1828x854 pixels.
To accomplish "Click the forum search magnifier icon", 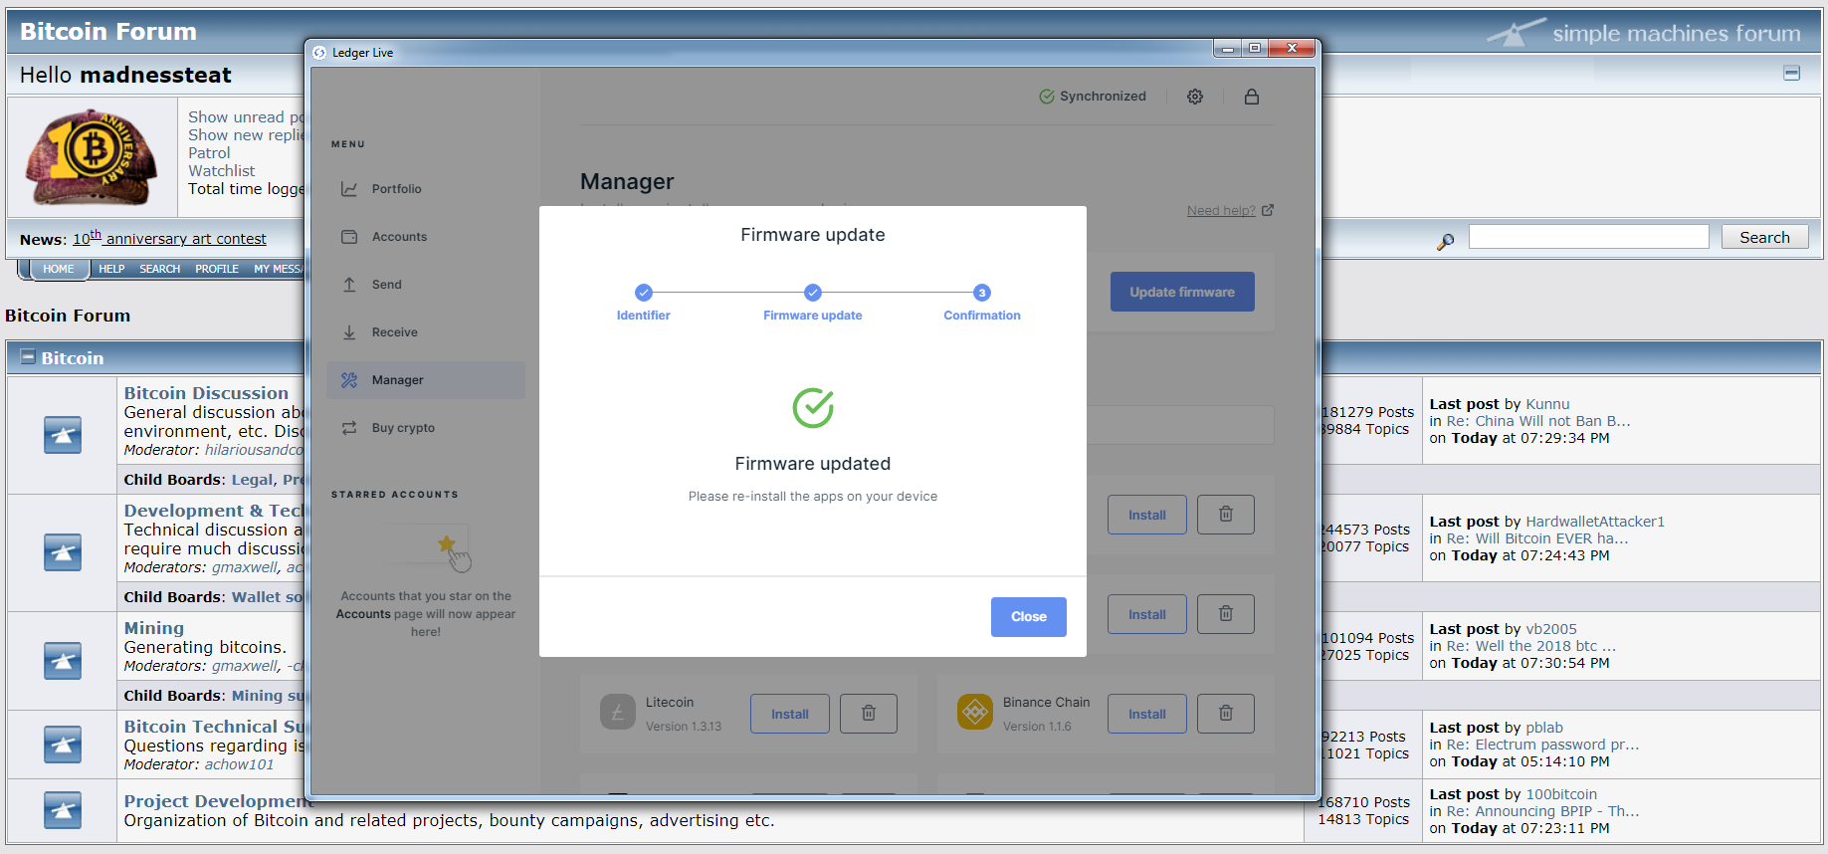I will 1445,241.
